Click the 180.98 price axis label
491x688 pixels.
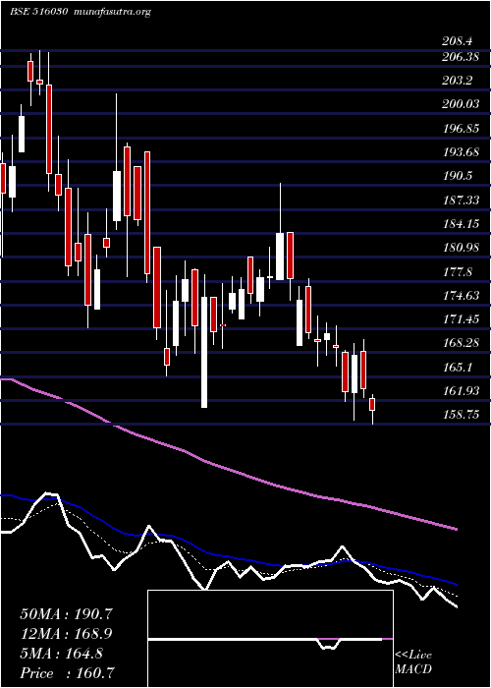point(461,248)
